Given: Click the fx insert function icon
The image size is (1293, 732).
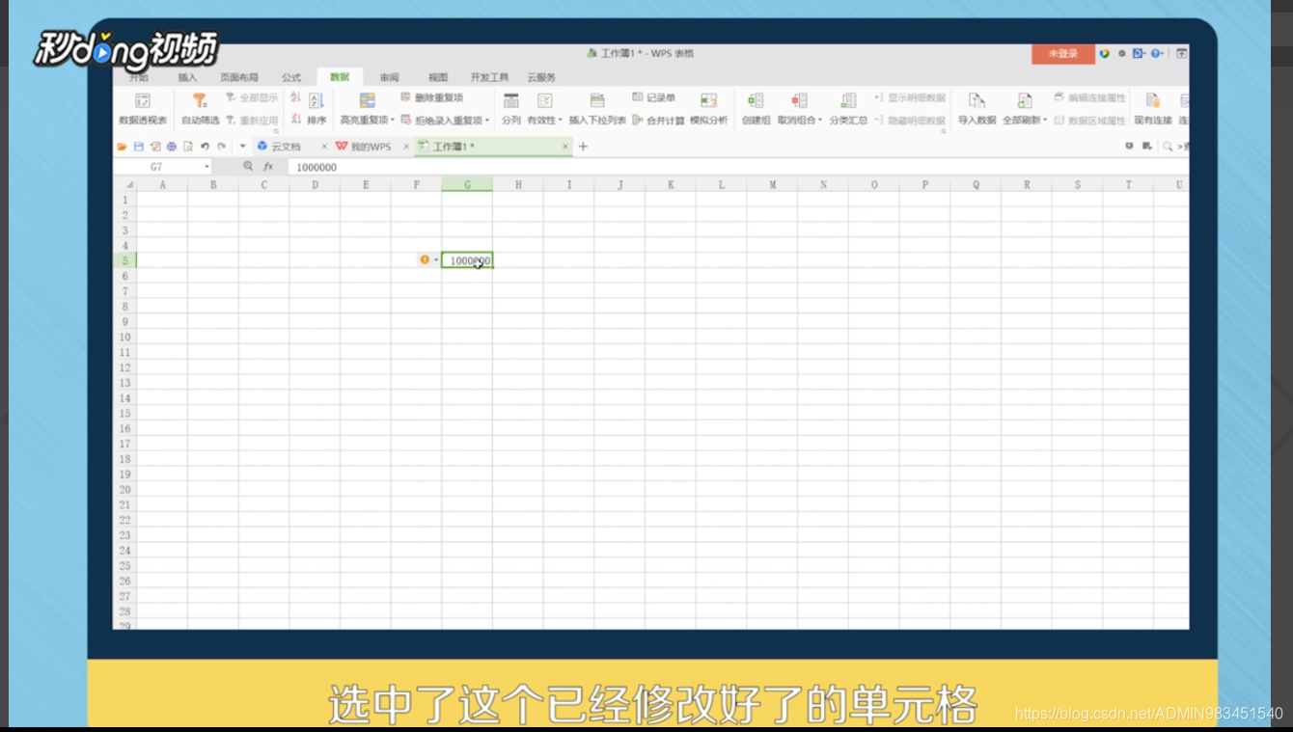Looking at the screenshot, I should tap(268, 167).
